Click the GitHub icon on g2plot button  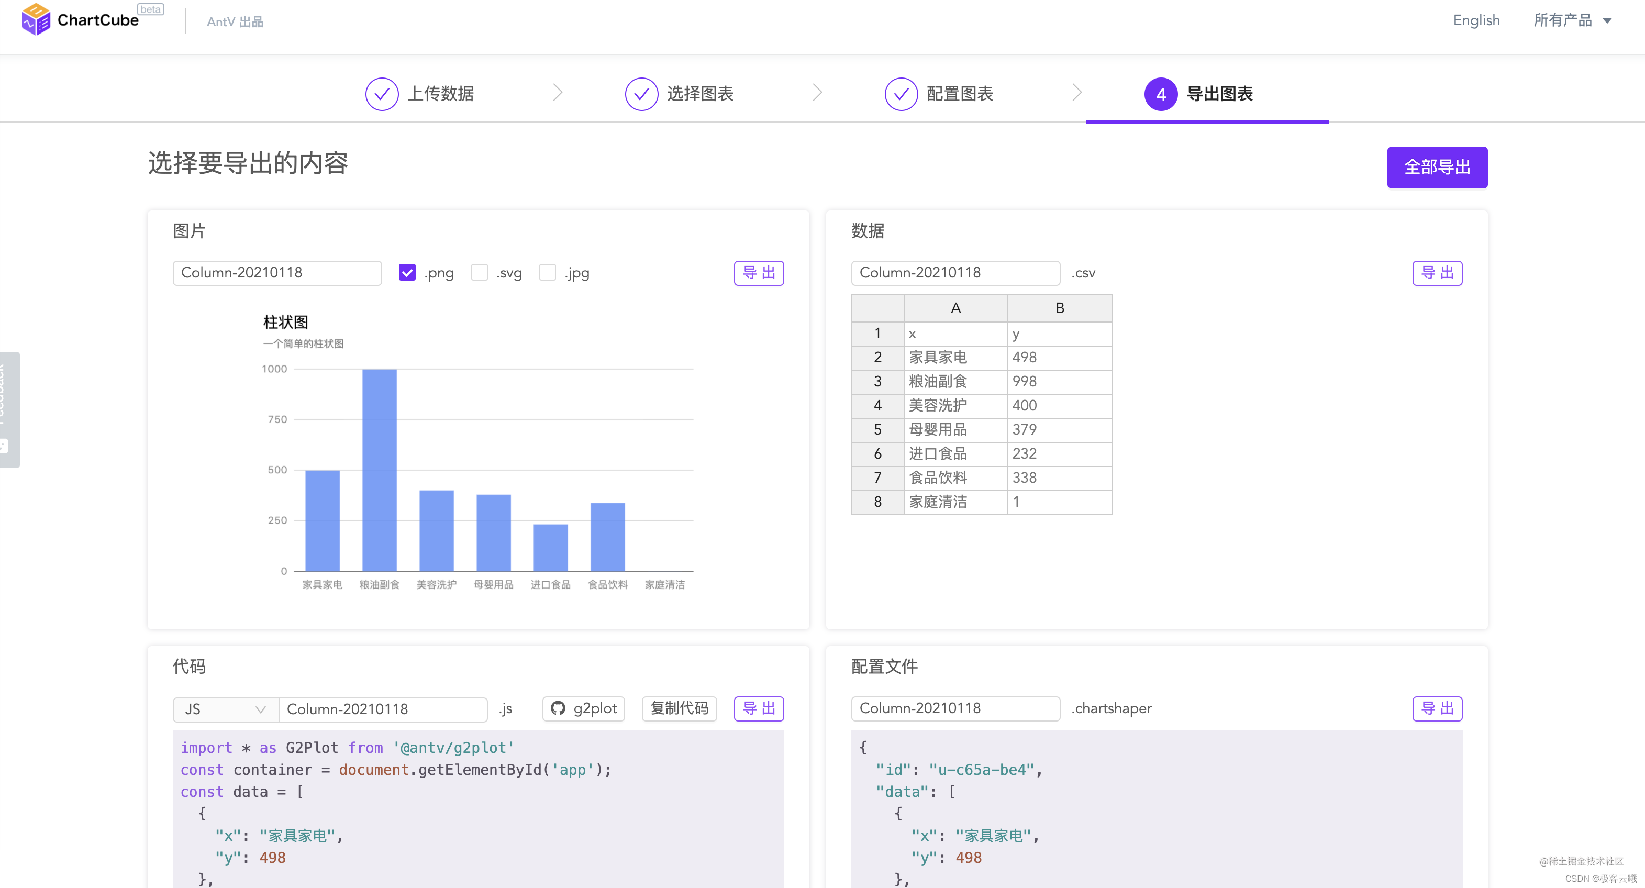pyautogui.click(x=558, y=708)
